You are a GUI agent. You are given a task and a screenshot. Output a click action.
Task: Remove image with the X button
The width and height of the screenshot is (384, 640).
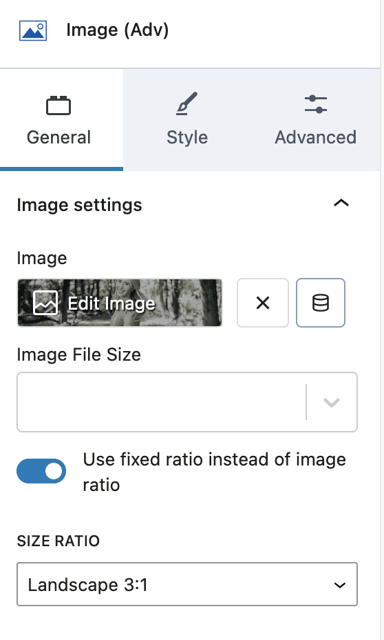point(263,303)
